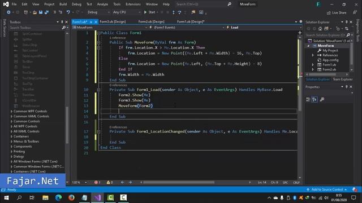Close the Form1.vb tab

coord(96,22)
